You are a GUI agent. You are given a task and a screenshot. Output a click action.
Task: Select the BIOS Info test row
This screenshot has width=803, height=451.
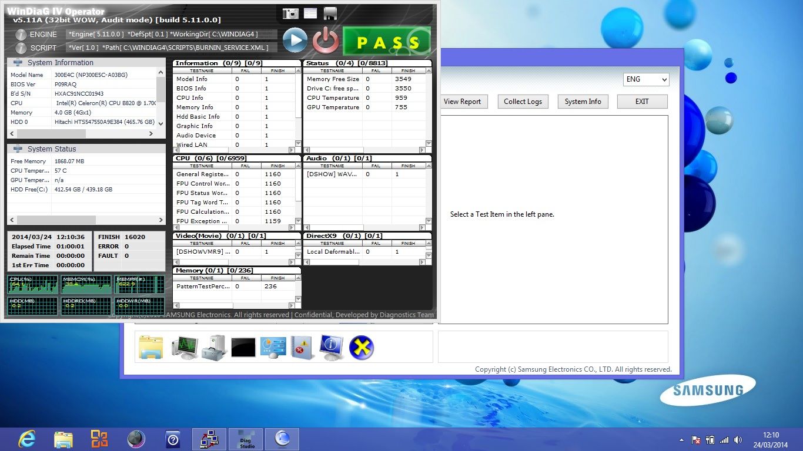[x=234, y=88]
